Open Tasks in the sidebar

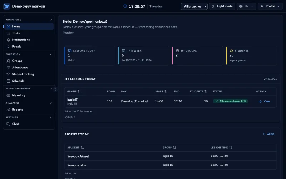click(29, 33)
